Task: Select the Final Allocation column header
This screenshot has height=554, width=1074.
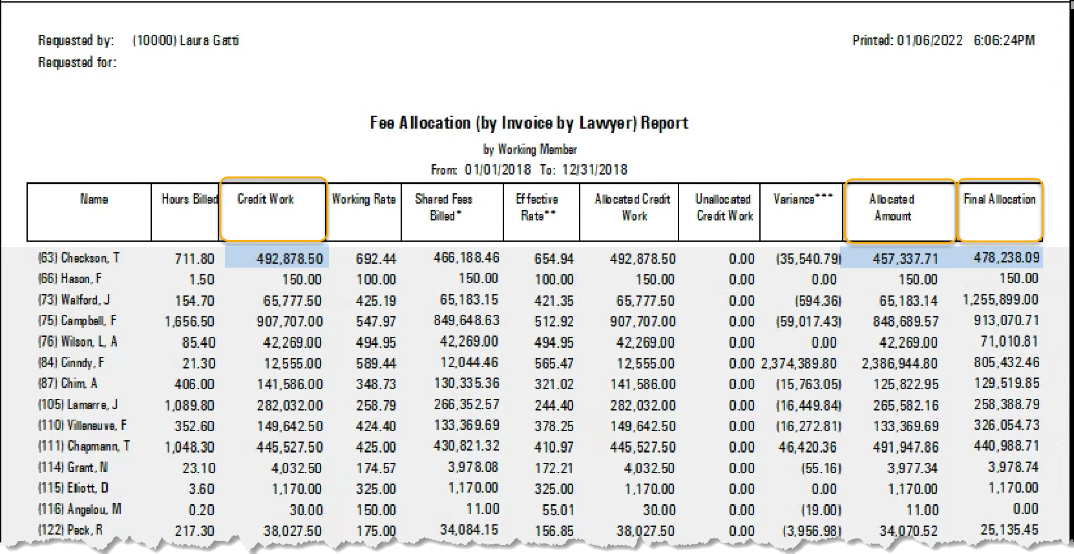Action: (1000, 209)
